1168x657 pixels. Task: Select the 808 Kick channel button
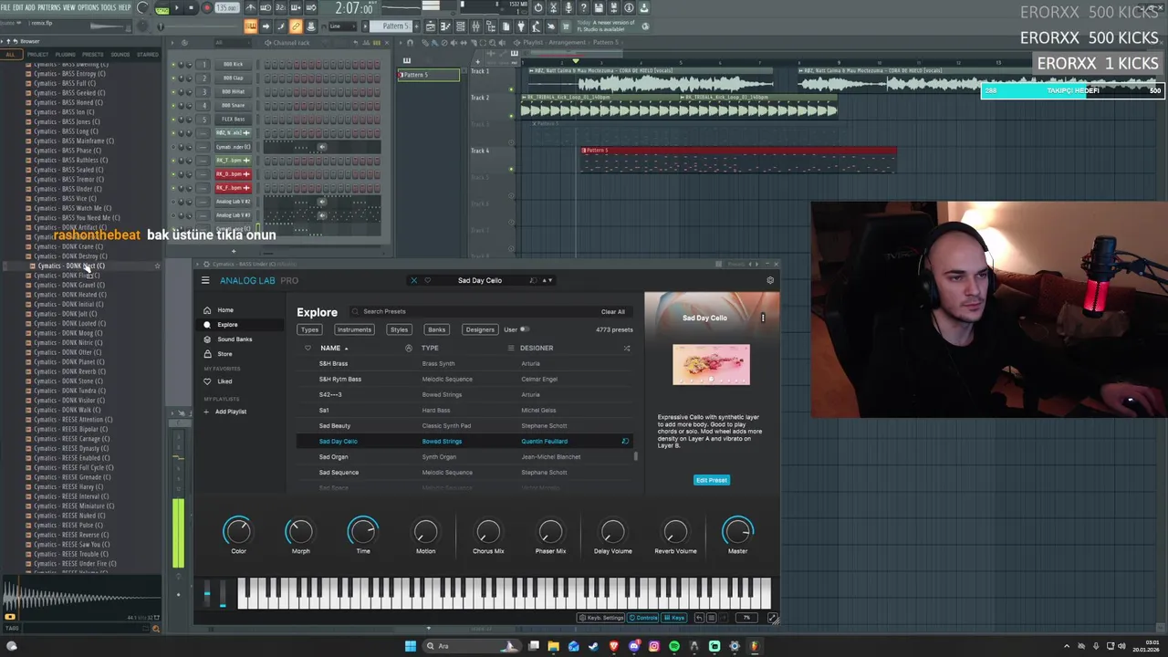[x=234, y=64]
